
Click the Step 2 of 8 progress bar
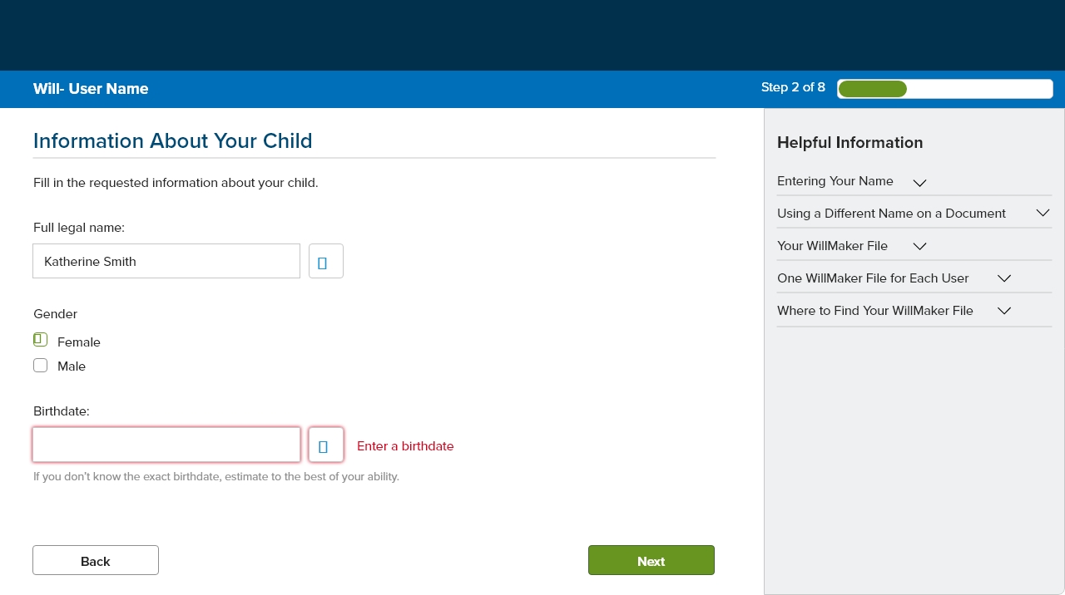[x=944, y=89]
